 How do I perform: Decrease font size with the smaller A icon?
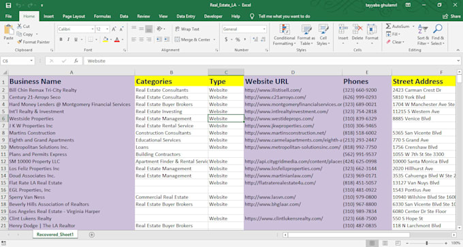coord(121,29)
